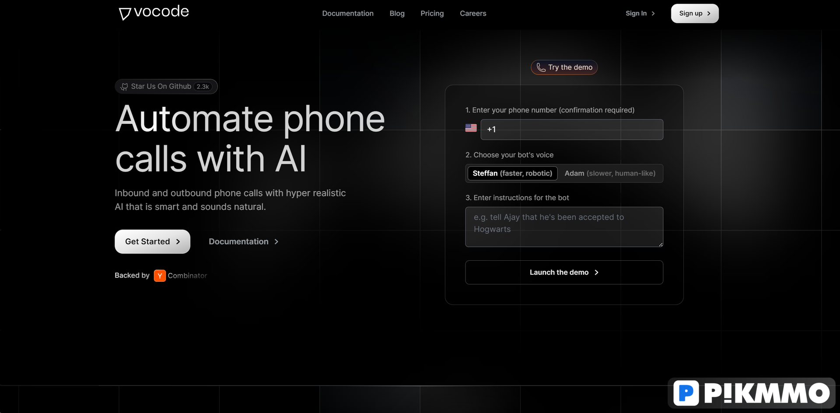Click the Get Started button
The height and width of the screenshot is (413, 840).
click(152, 241)
